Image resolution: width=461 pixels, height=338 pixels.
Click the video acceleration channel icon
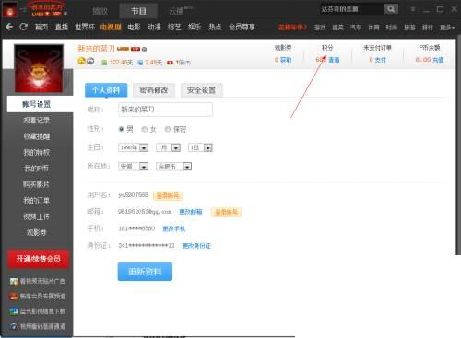14,326
